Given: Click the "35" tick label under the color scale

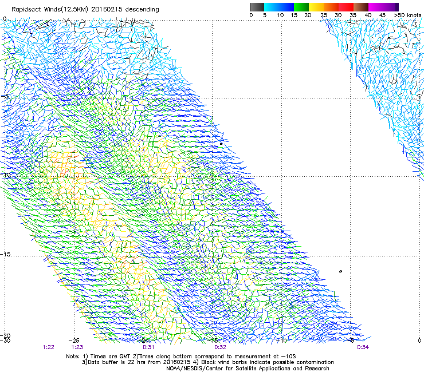Looking at the screenshot, I should [353, 15].
